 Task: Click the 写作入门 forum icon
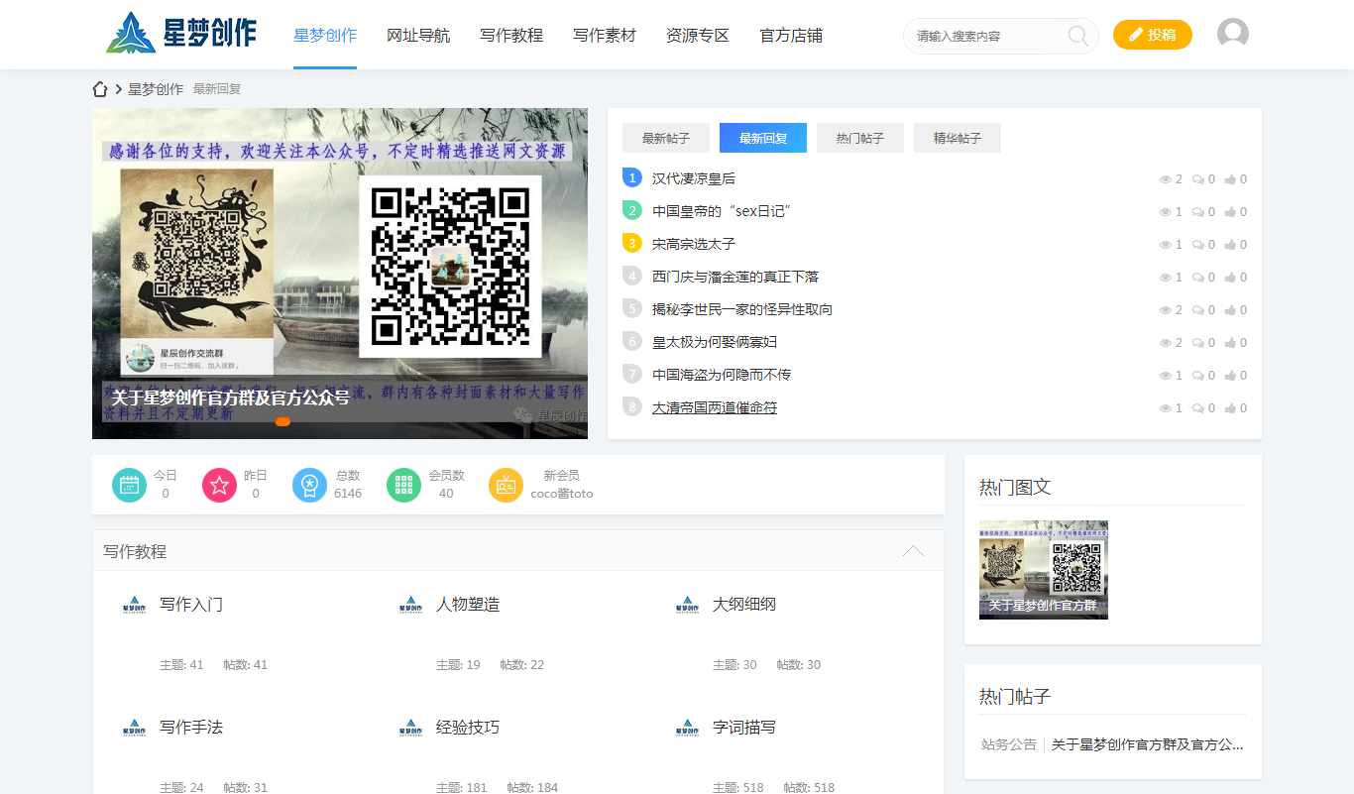[x=134, y=606]
